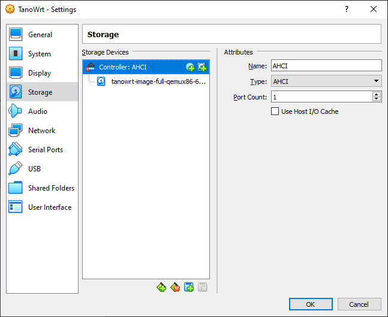The image size is (388, 317).
Task: Edit the controller Name field
Action: [x=326, y=66]
